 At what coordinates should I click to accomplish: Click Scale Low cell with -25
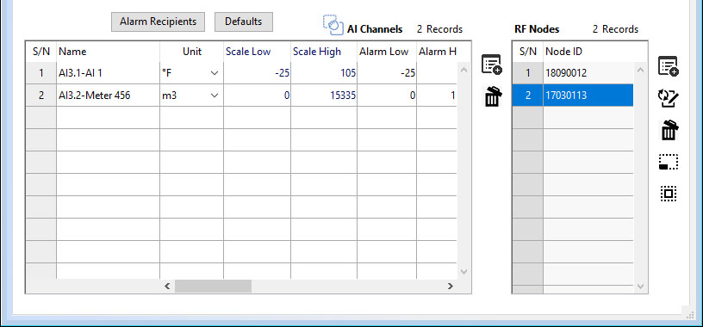coord(257,73)
